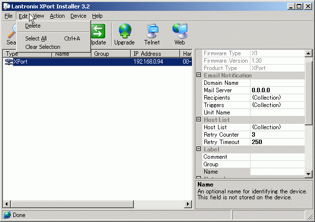This screenshot has width=315, height=222.
Task: Collapse the Email Notification section
Action: tap(198, 75)
